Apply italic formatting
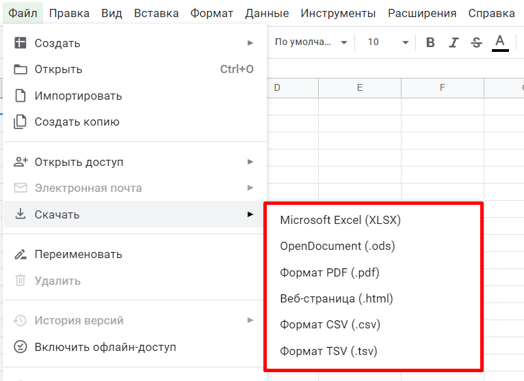524x381 pixels. (x=454, y=42)
